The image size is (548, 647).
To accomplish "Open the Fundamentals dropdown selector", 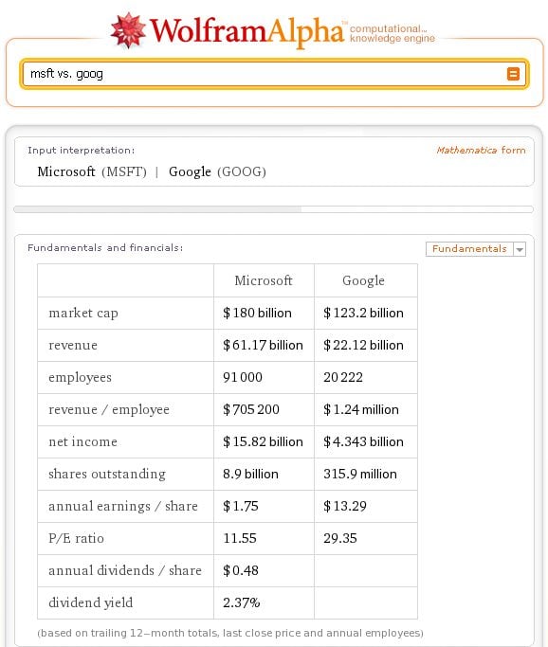I will [x=475, y=249].
